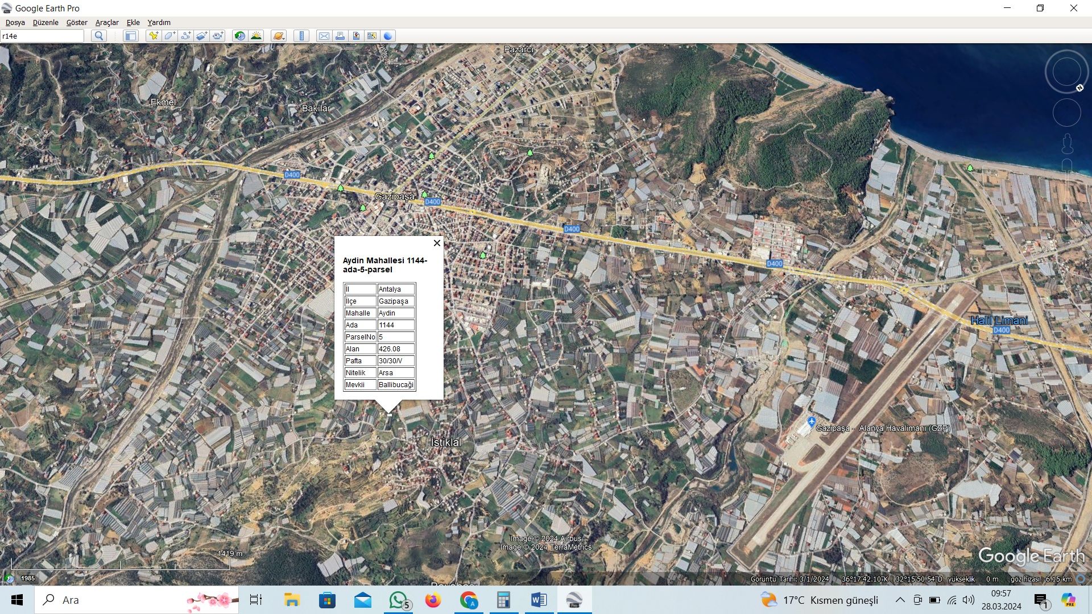Record a tour
Viewport: 1092px width, 614px height.
[x=218, y=36]
